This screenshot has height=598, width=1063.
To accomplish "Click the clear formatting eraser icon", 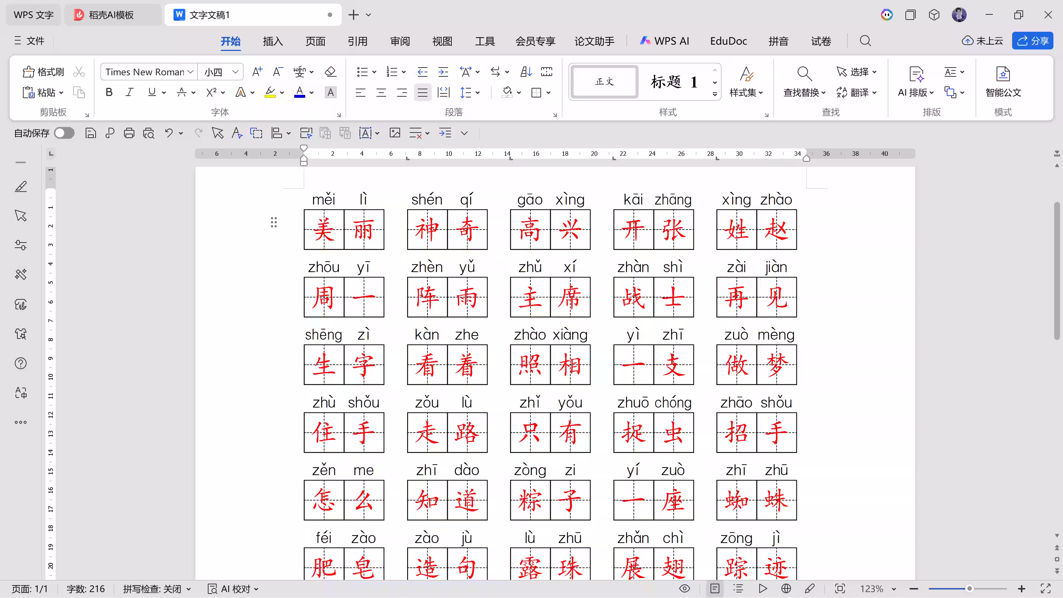I will click(x=330, y=72).
